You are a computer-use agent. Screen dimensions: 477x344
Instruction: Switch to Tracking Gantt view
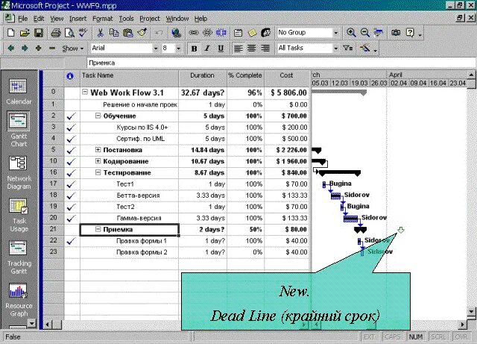18,257
